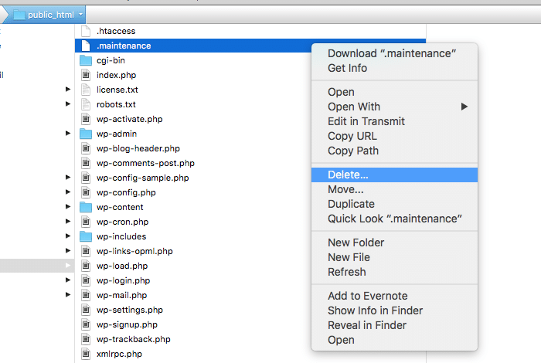541x363 pixels.
Task: Choose Copy Path from context menu
Action: [x=394, y=151]
